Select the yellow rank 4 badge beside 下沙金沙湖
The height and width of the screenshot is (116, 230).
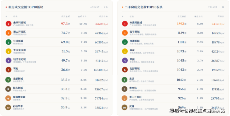(8, 51)
